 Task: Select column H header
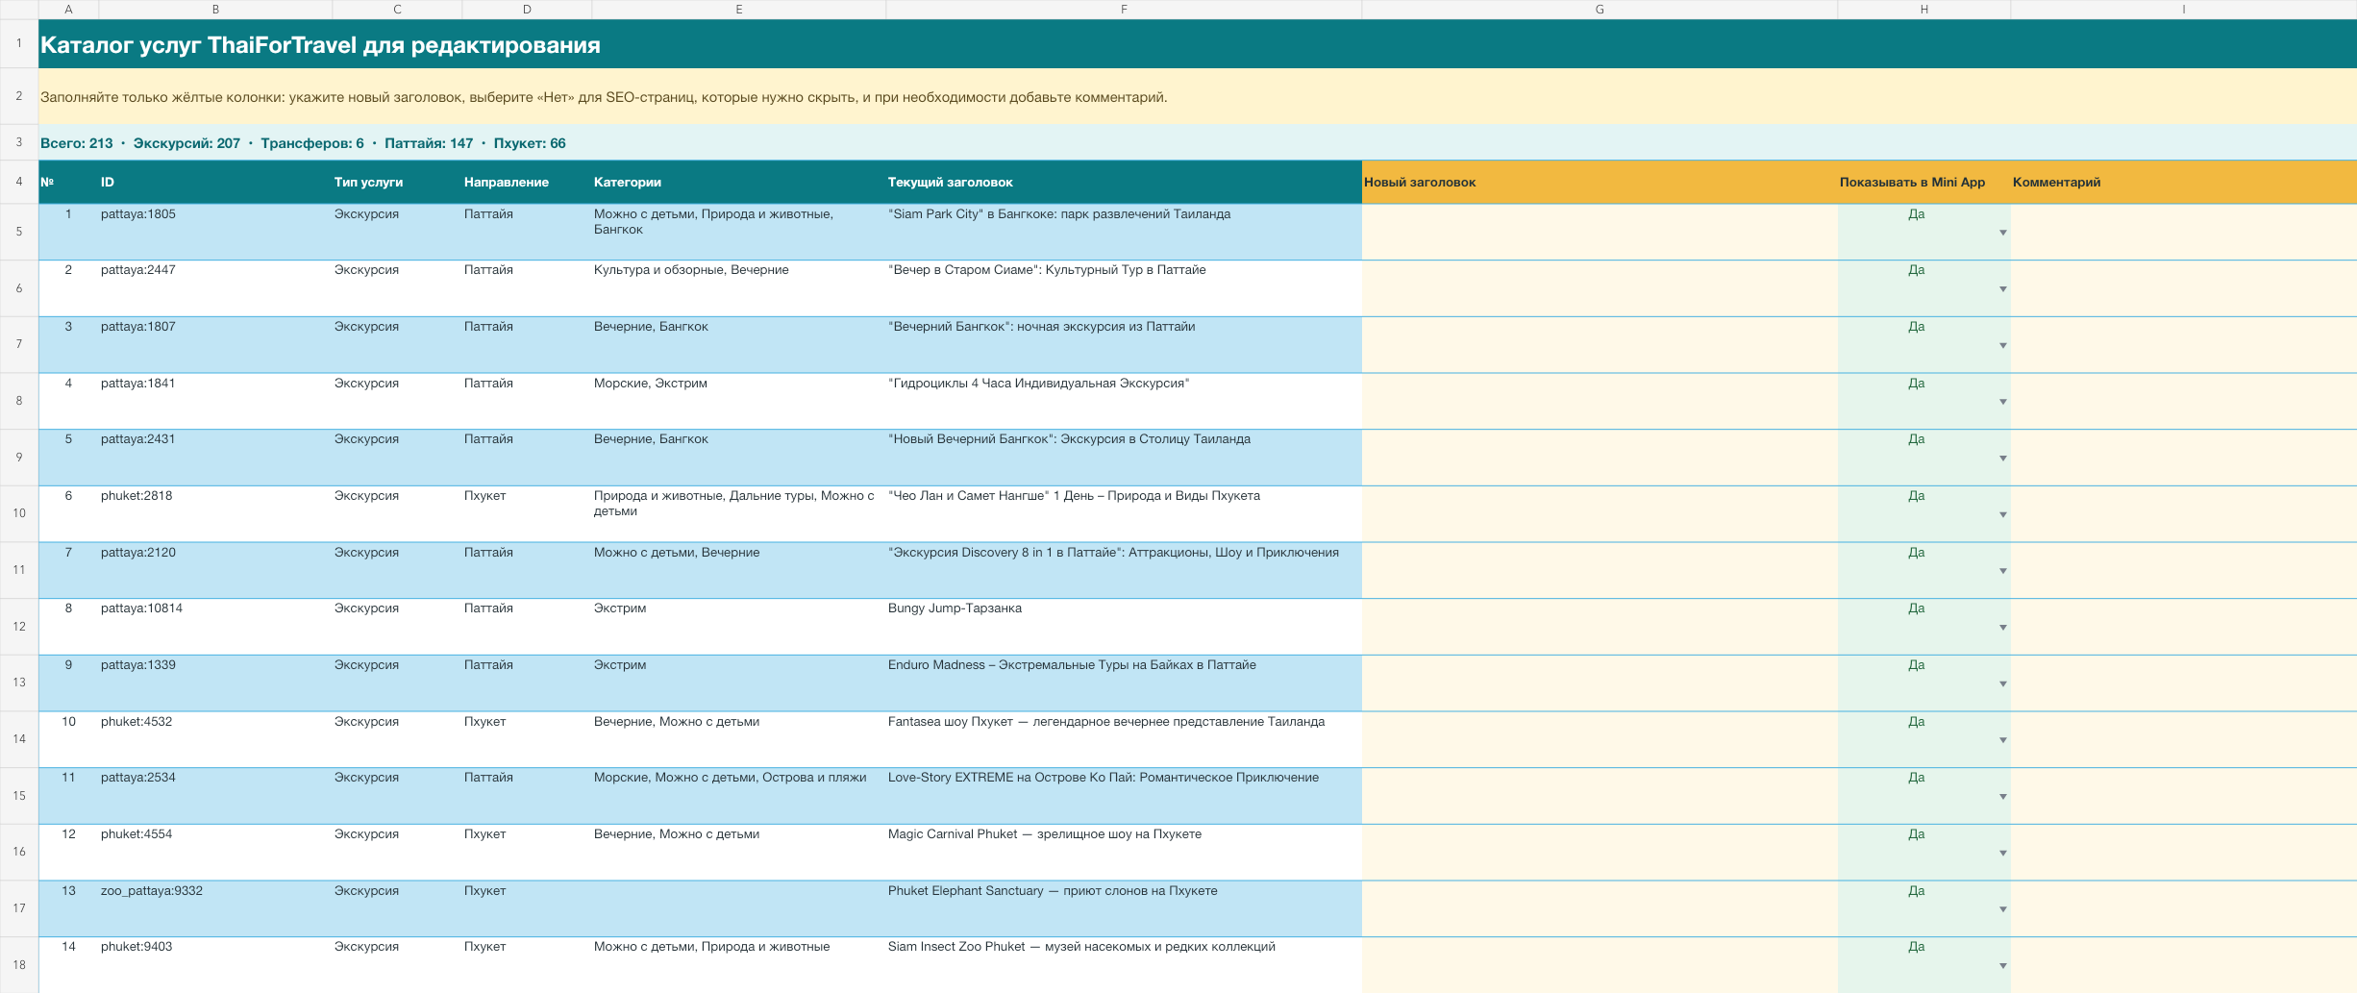coord(1923,10)
